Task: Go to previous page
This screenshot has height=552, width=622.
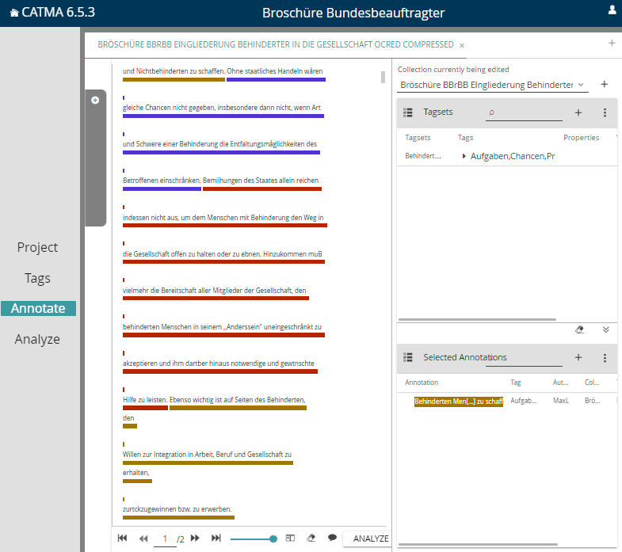Action: [143, 539]
